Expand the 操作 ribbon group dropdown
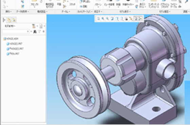This screenshot has width=190, height=125. (x=8, y=11)
